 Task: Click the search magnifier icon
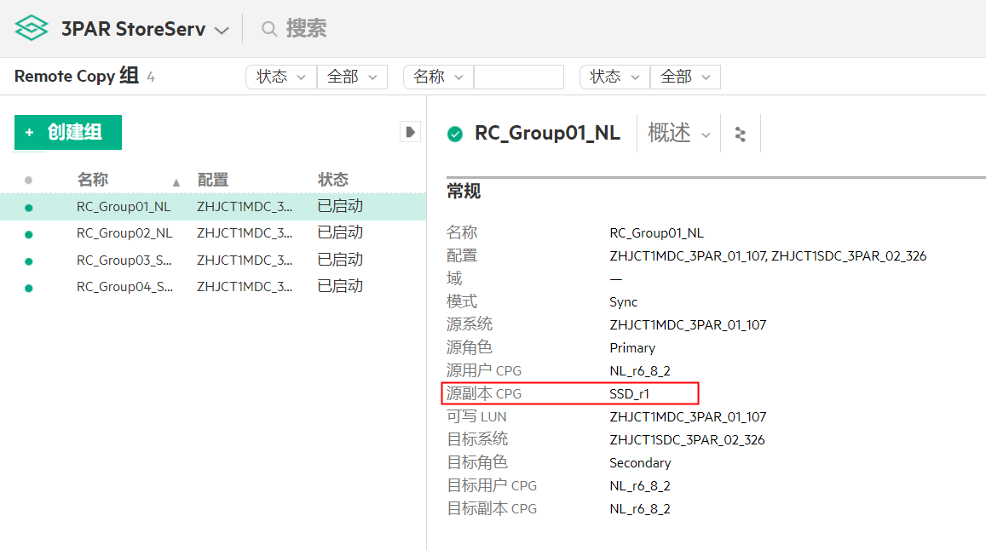coord(269,29)
